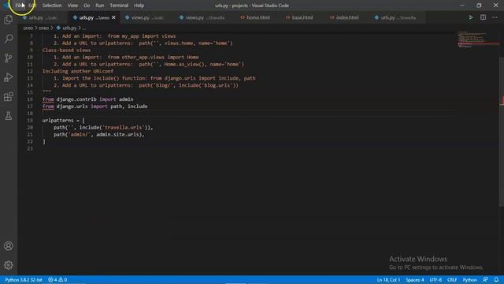Switch to the home.html tab

point(255,17)
